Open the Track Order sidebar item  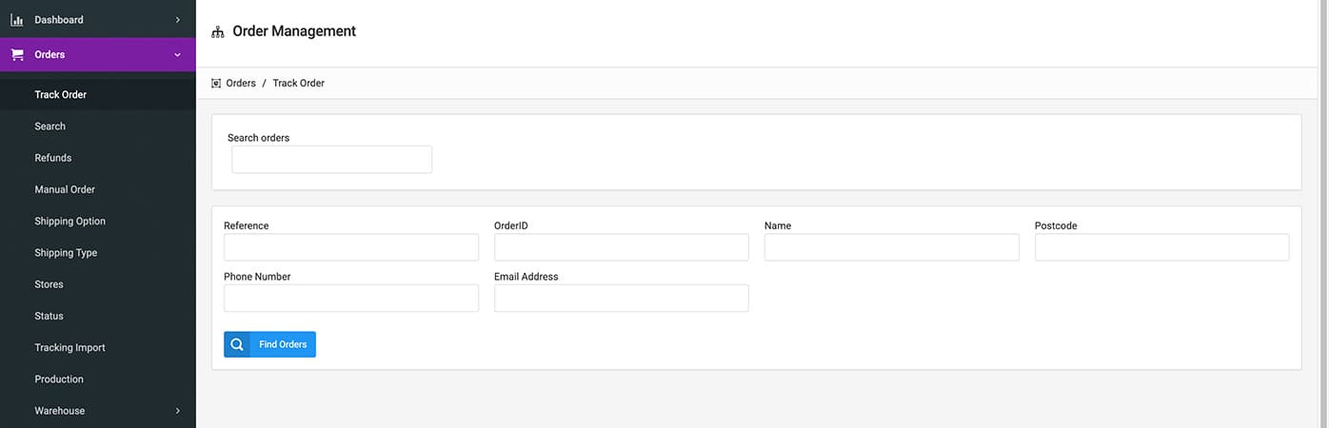coord(61,95)
